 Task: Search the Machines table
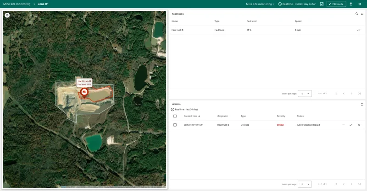click(356, 14)
